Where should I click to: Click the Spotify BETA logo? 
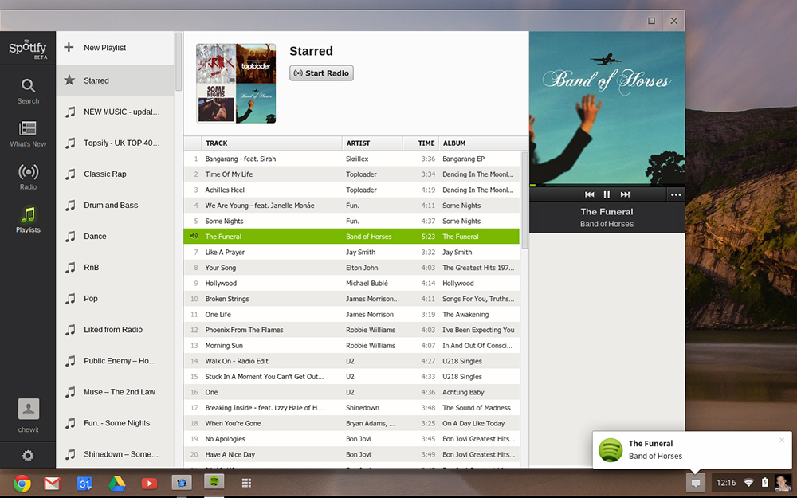pyautogui.click(x=27, y=49)
